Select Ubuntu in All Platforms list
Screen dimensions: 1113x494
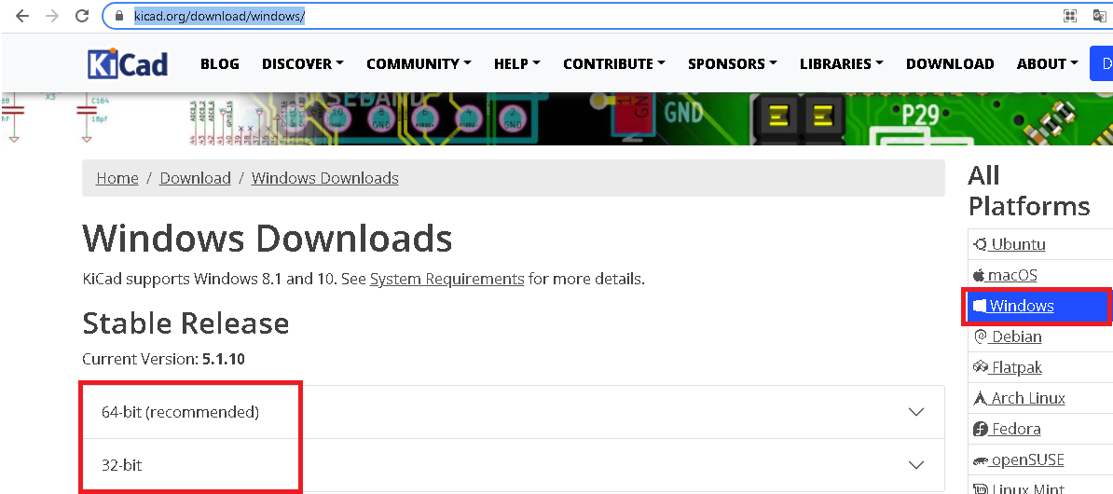click(x=1040, y=244)
